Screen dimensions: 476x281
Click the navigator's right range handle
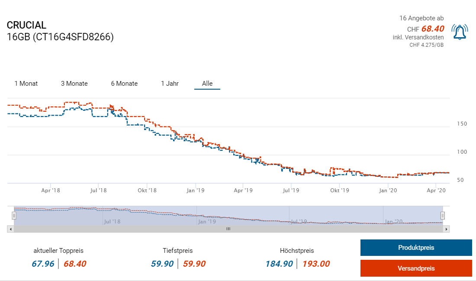(443, 215)
